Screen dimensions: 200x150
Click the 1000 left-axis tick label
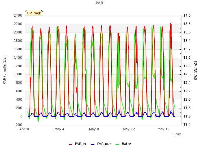(18, 74)
